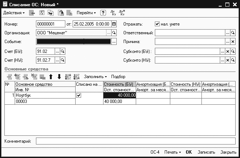The image size is (240, 158).
Task: Click the add row table icon
Action: click(x=9, y=77)
